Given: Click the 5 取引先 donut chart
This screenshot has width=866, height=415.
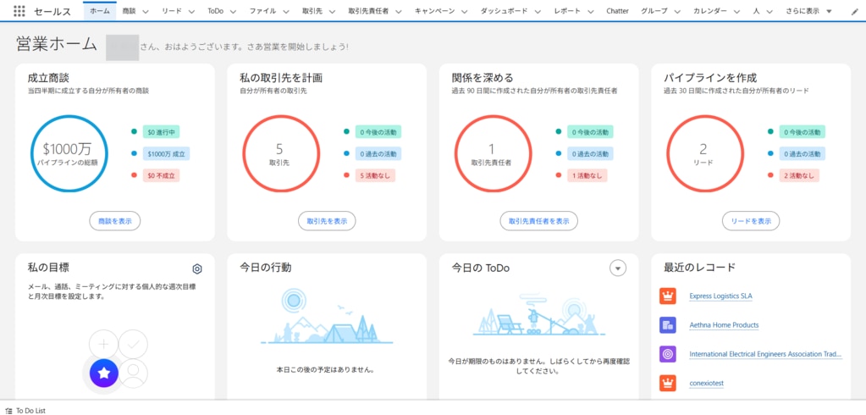Looking at the screenshot, I should (x=281, y=153).
